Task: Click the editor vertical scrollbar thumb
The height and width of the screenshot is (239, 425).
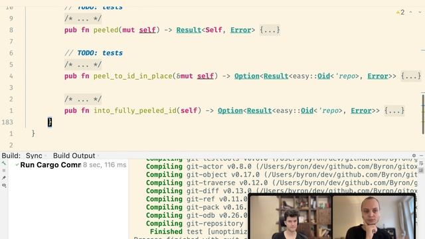Action: [423, 114]
